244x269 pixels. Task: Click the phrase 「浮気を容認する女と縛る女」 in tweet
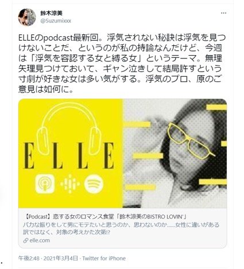88,59
